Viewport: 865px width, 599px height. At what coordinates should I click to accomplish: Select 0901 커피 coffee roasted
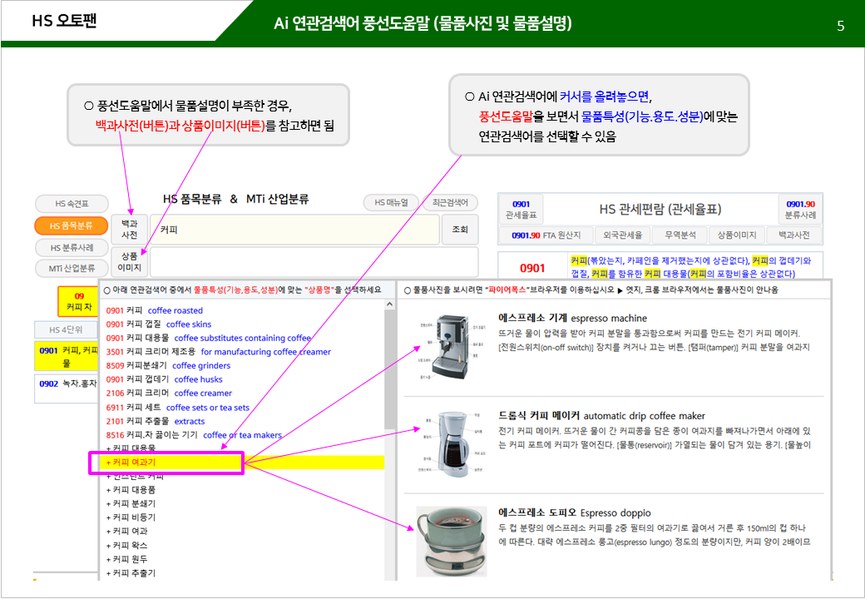pyautogui.click(x=155, y=310)
